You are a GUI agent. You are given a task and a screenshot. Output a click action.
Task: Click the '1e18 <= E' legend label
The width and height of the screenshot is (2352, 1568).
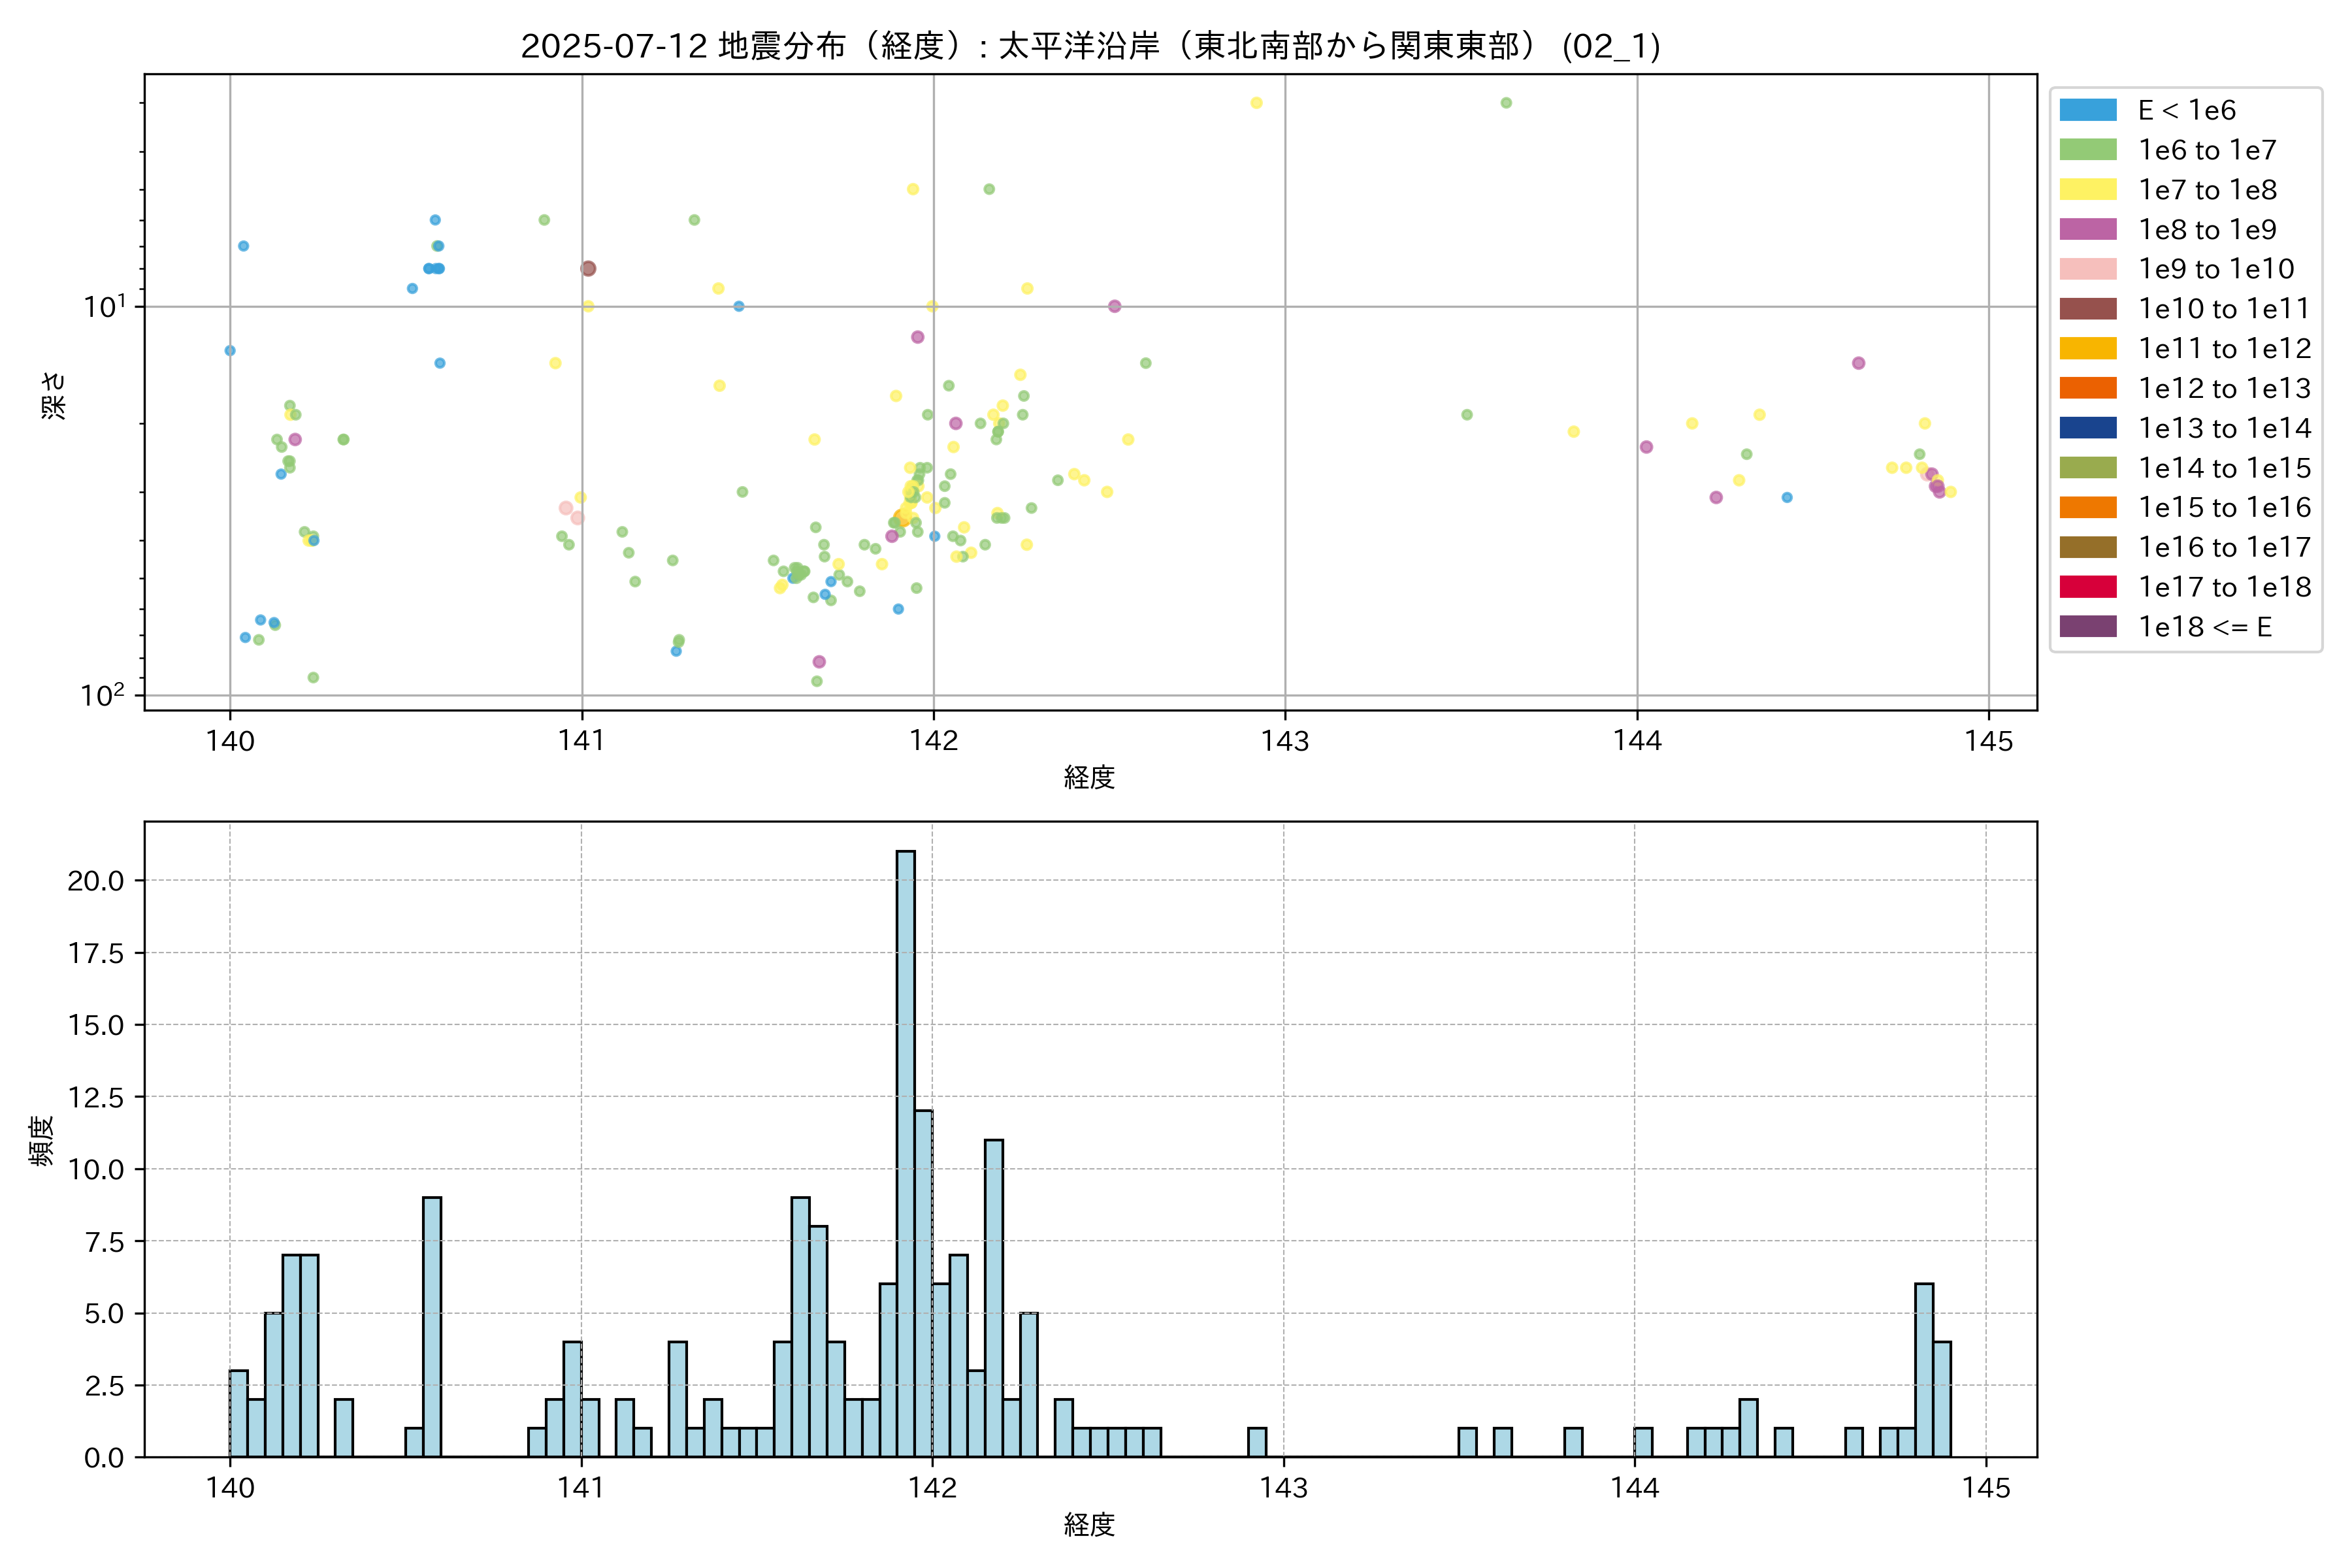[x=2204, y=627]
